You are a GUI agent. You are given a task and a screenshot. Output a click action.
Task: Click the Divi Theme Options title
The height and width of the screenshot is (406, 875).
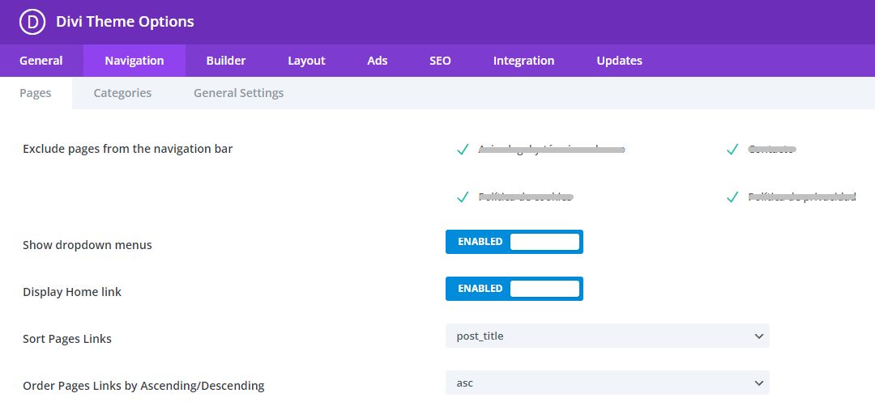[x=125, y=22]
